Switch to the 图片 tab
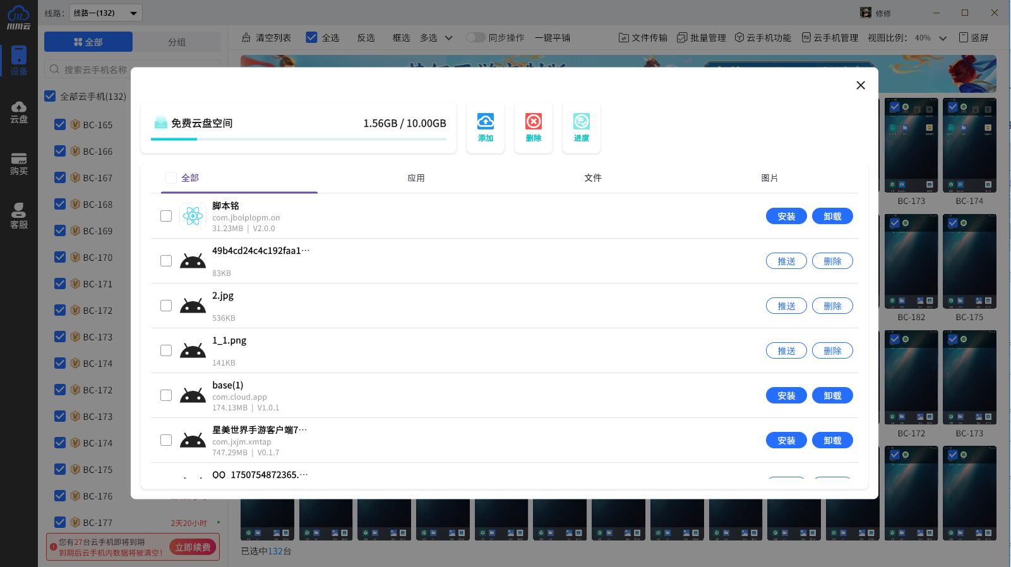The image size is (1011, 567). [x=769, y=178]
